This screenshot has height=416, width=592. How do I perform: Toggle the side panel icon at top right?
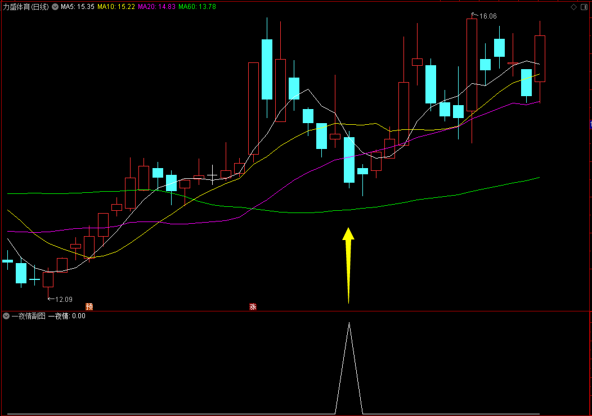click(584, 7)
